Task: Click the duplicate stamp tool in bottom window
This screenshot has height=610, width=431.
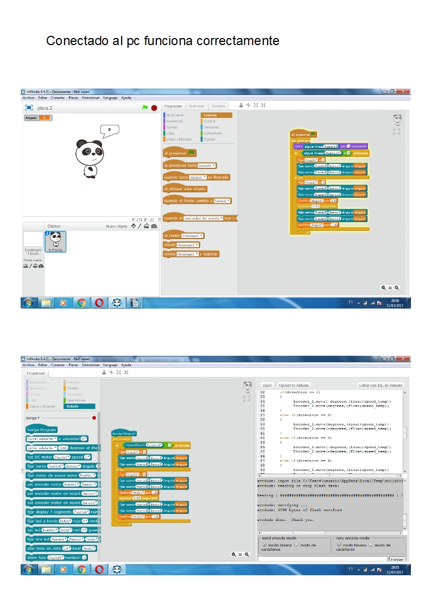Action: 104,372
